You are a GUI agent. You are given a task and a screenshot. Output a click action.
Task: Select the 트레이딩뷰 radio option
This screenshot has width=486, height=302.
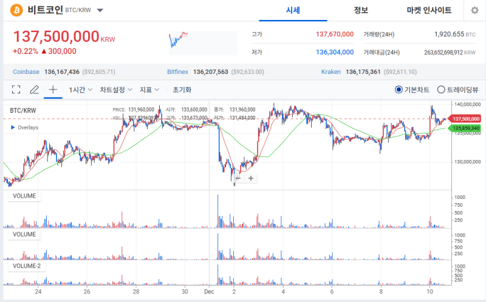[442, 90]
